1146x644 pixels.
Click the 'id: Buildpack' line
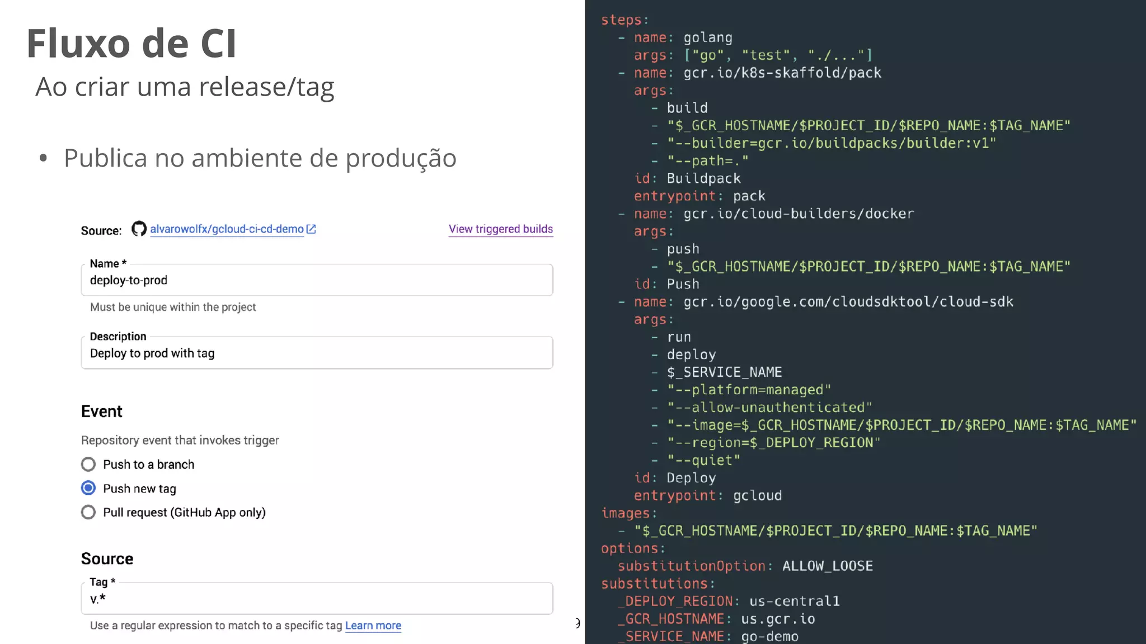(687, 178)
